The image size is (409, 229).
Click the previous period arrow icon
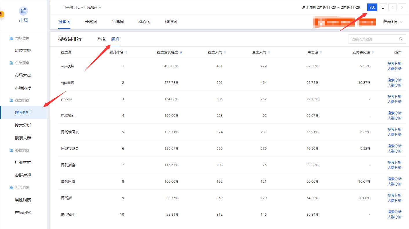(392, 8)
